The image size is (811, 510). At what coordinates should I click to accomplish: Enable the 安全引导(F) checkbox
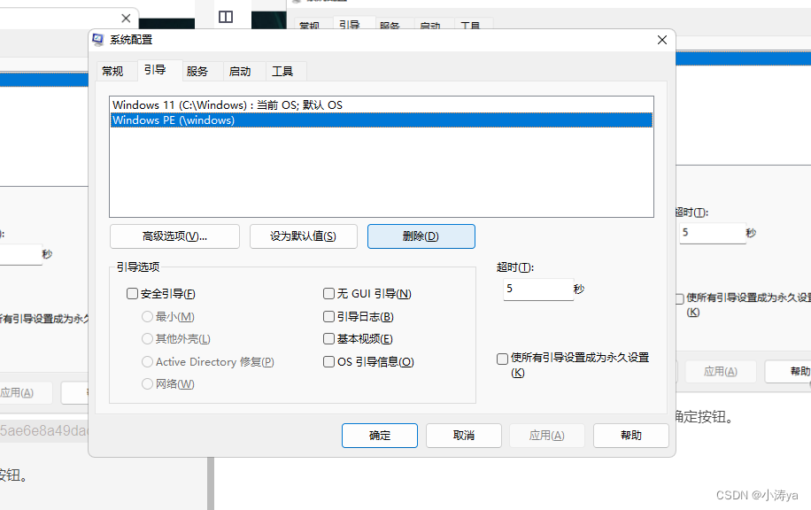[x=133, y=294]
